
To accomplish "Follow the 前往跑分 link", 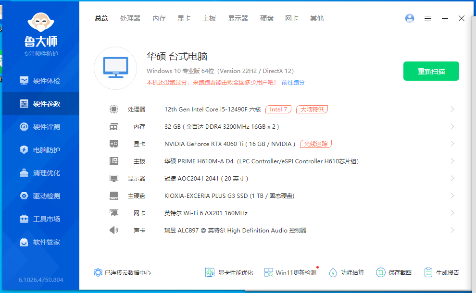I will coord(293,83).
